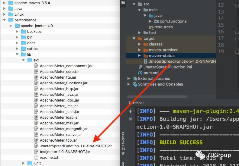Viewport: 239px width, 166px height.
Task: Click the ext folder icon
Action: 30,60
